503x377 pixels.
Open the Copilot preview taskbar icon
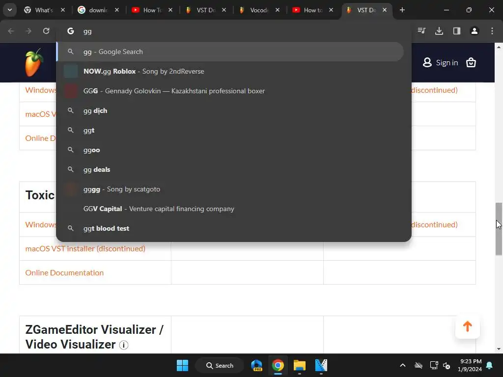point(256,365)
